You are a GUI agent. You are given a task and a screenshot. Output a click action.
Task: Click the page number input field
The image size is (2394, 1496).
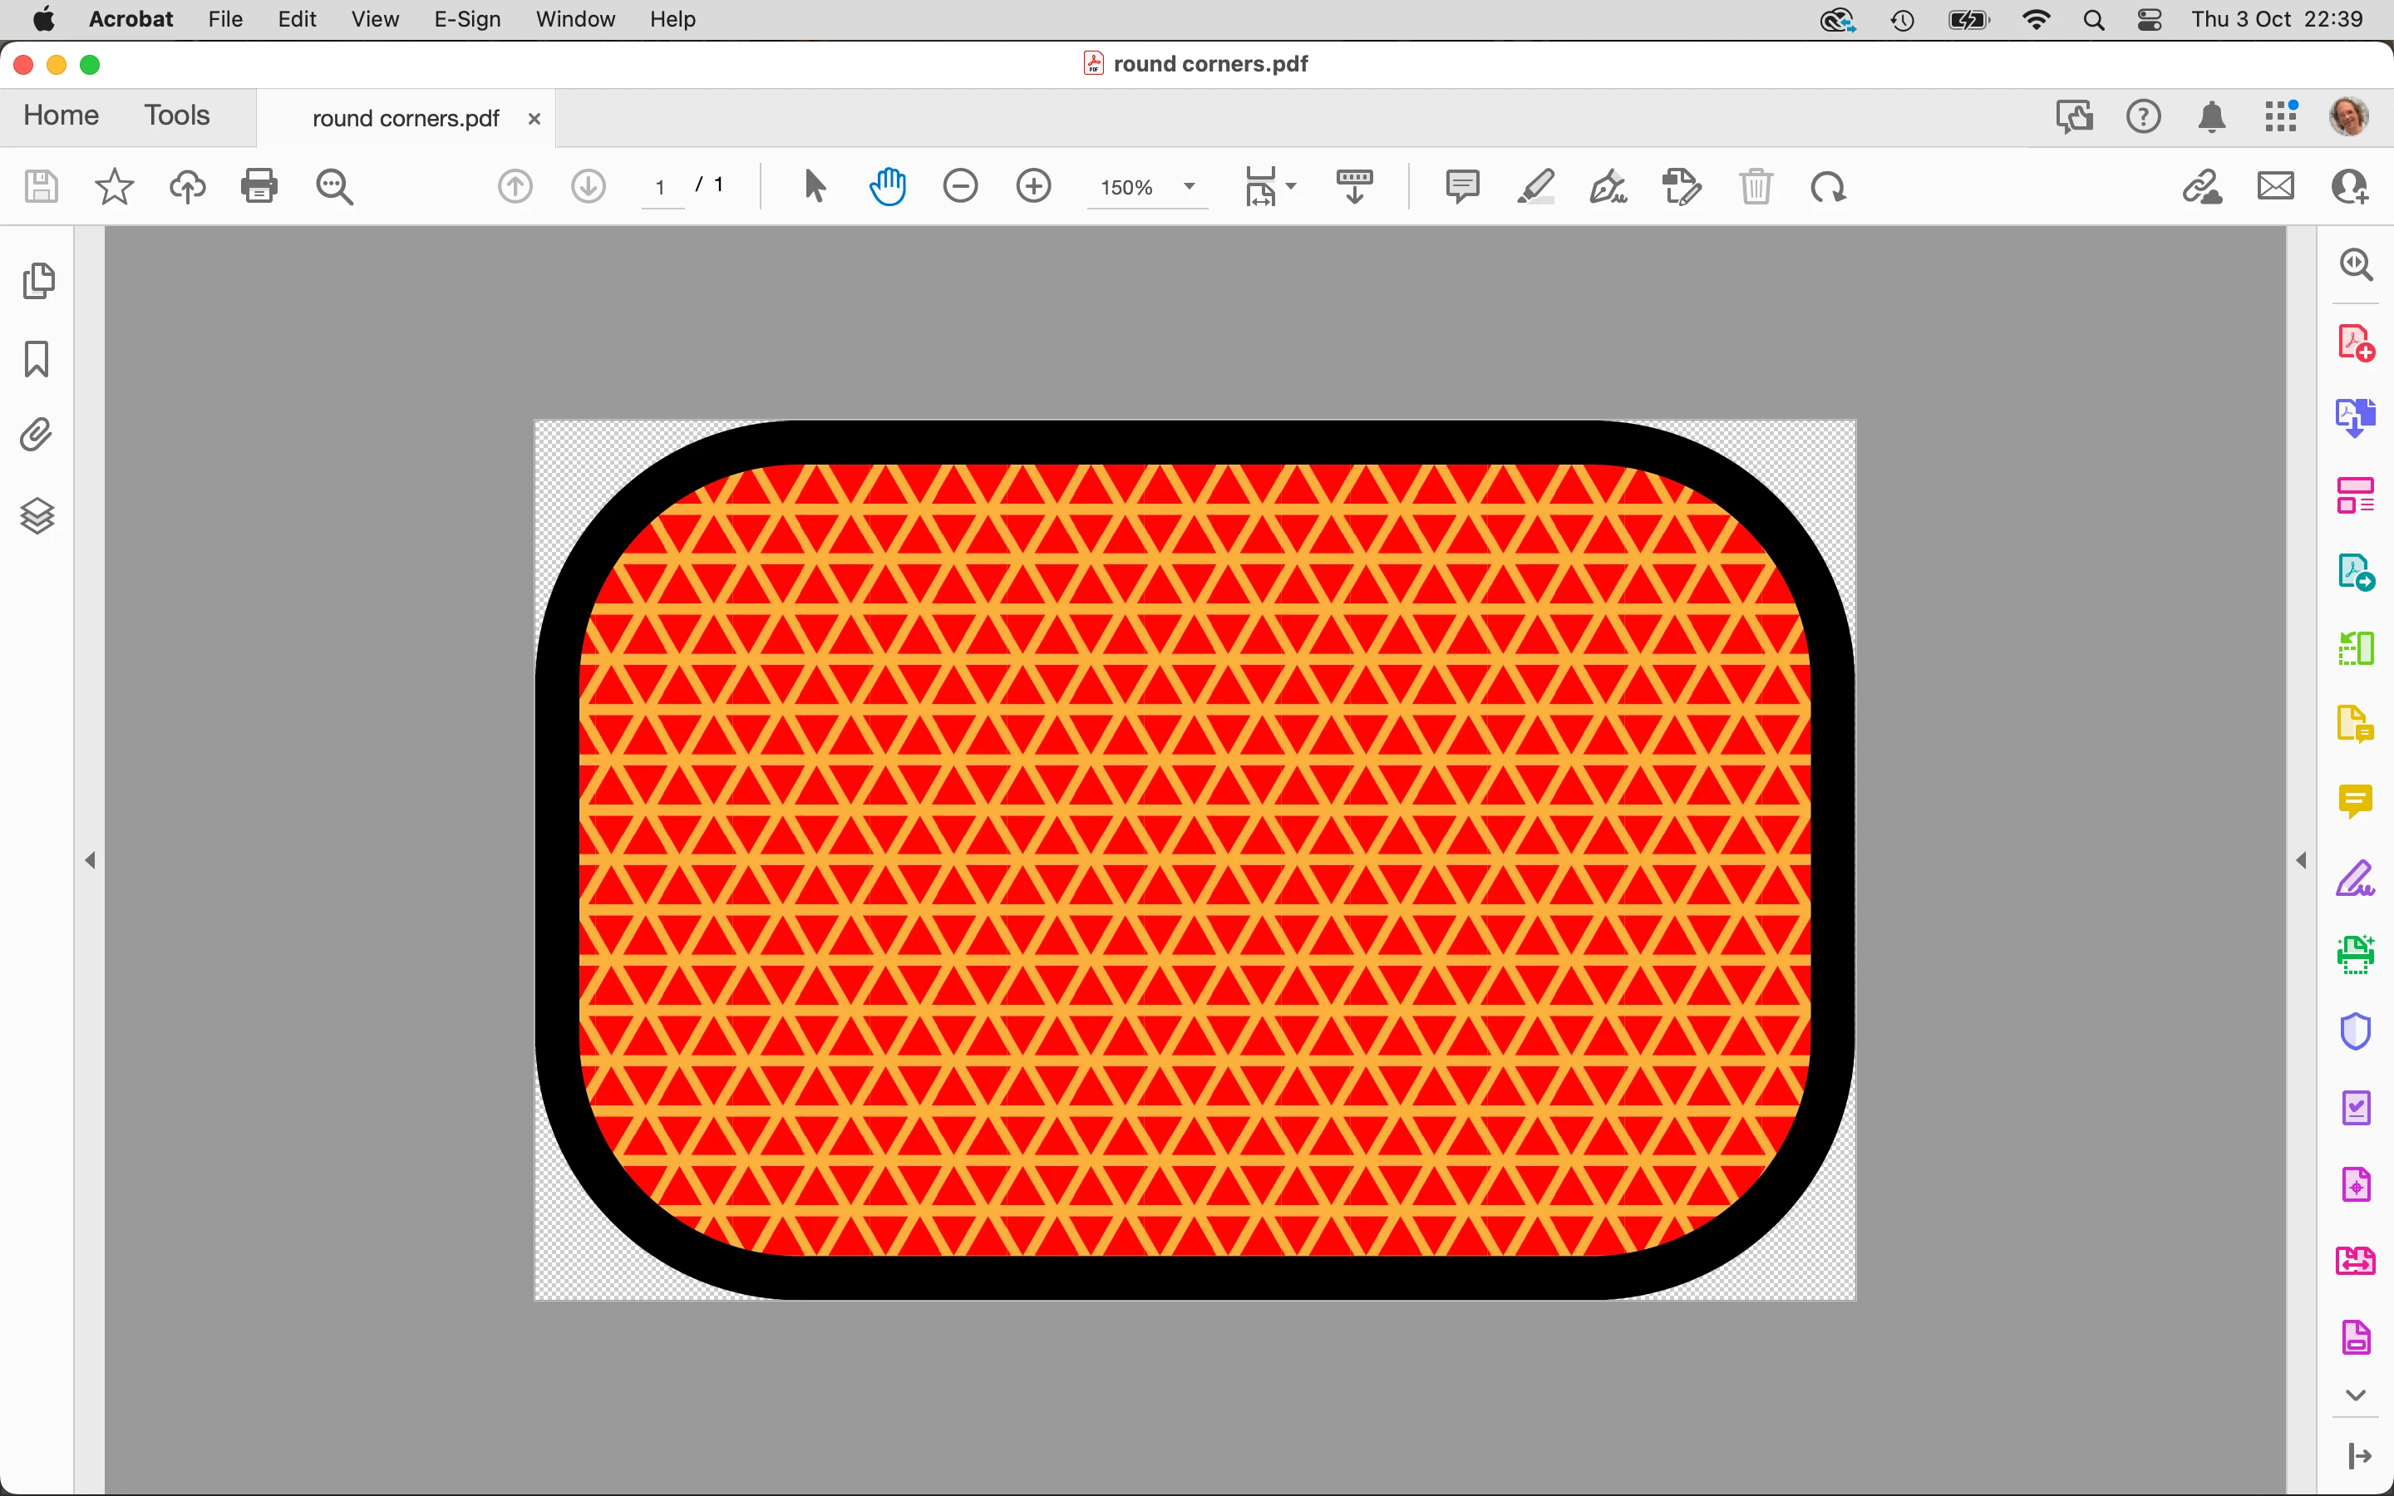click(x=661, y=187)
